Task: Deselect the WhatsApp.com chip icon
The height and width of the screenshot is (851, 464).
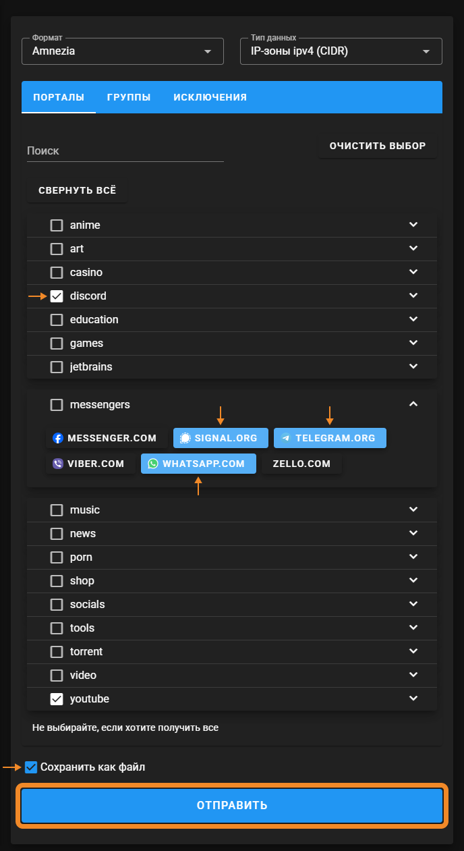Action: 153,464
